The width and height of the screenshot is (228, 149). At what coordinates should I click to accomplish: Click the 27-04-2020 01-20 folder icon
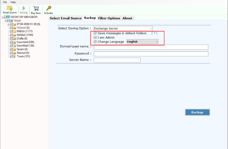14,24
